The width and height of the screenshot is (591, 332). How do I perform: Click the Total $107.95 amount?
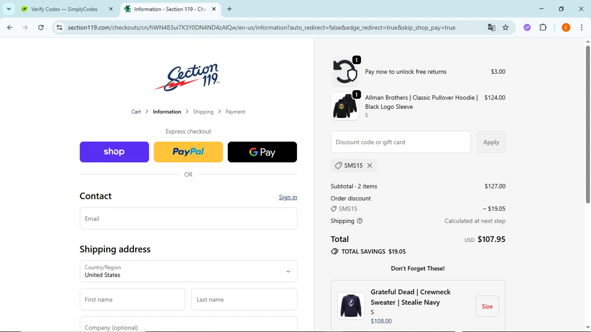point(491,239)
